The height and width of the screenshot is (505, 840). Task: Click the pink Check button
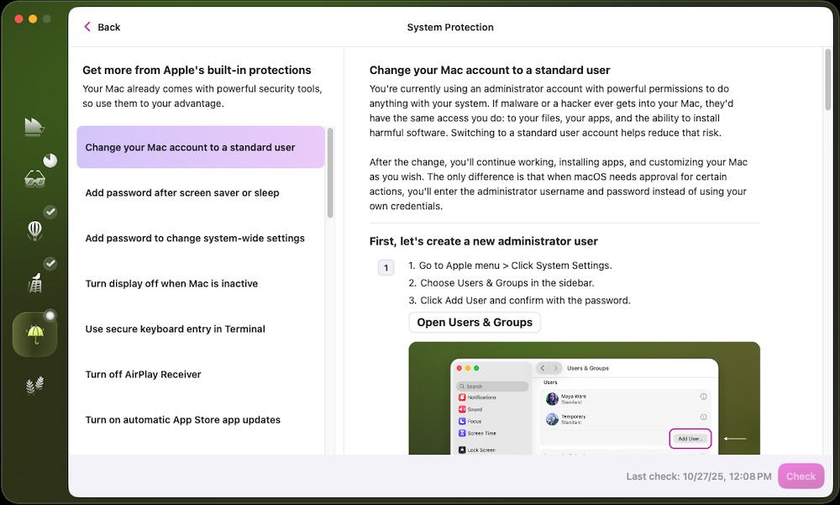(800, 476)
